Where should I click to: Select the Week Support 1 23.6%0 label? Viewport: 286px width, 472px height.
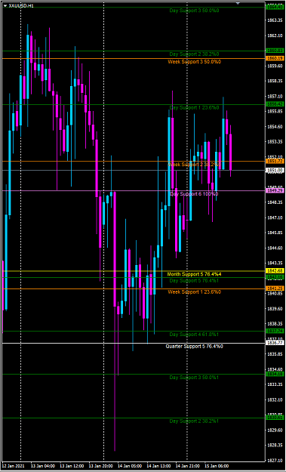194,292
